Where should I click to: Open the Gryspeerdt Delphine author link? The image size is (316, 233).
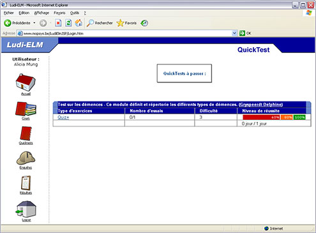261,105
